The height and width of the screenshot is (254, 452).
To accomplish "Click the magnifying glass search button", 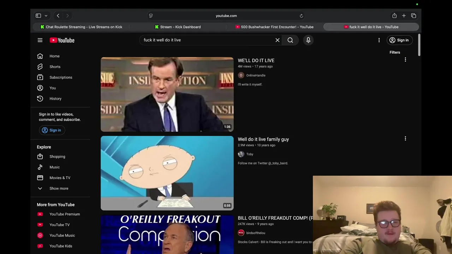I will coord(290,40).
